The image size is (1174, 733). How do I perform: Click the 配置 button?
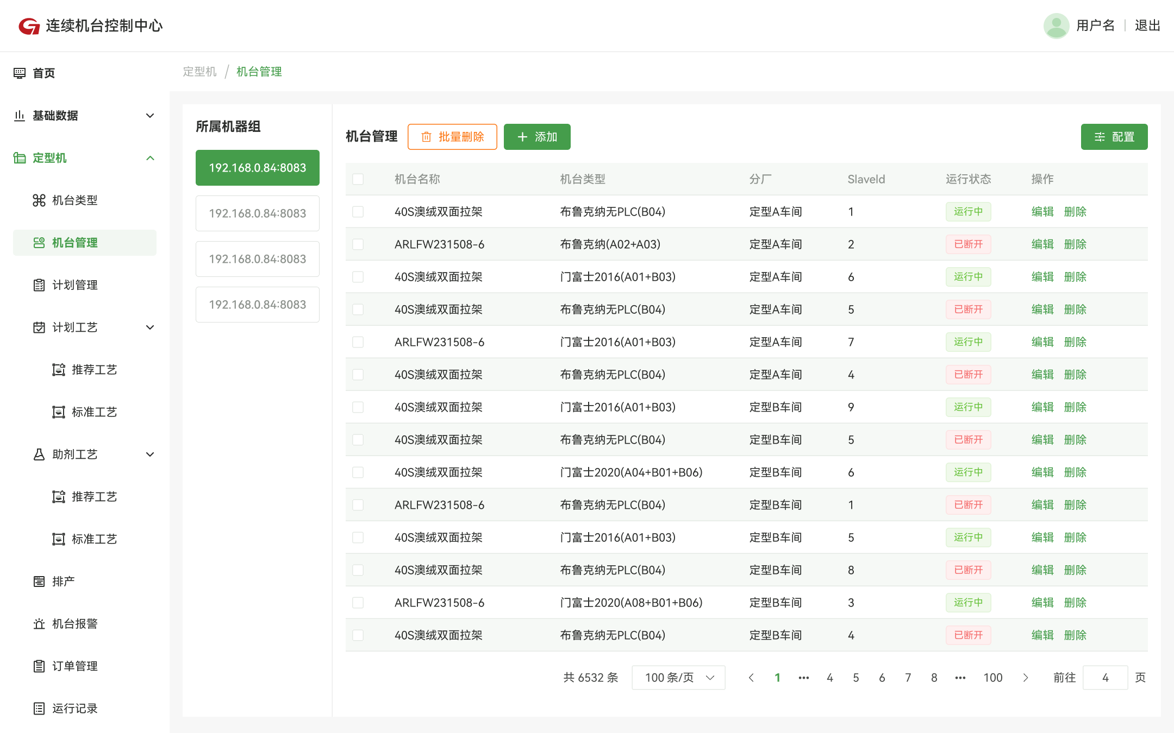pos(1114,137)
